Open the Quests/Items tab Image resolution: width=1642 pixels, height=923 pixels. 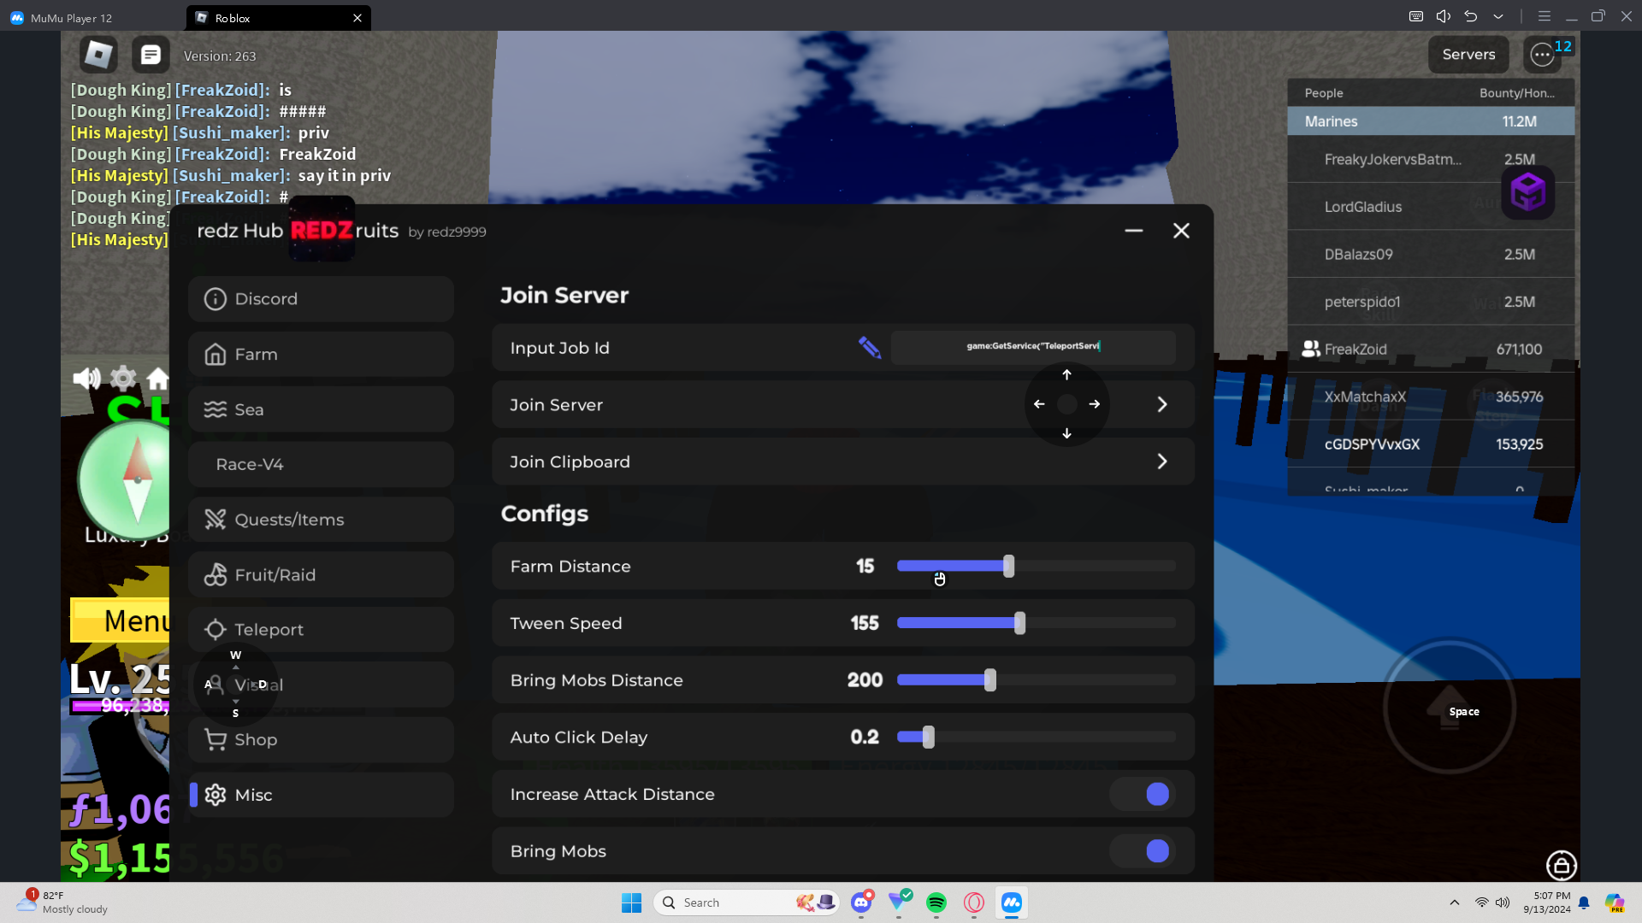pyautogui.click(x=321, y=520)
